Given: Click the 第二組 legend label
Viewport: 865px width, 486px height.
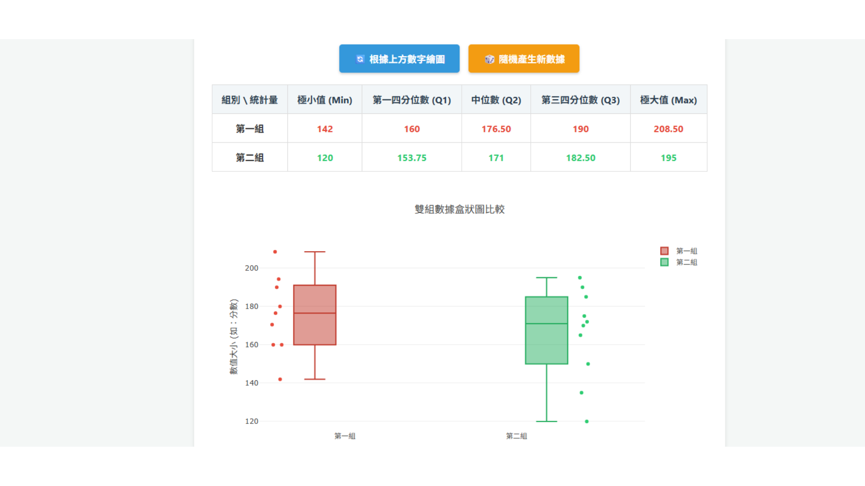Looking at the screenshot, I should pyautogui.click(x=687, y=262).
